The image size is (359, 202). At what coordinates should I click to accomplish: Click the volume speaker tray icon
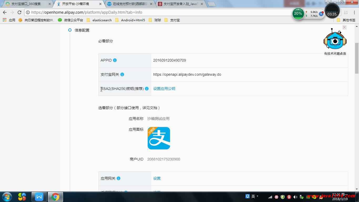coord(295,197)
